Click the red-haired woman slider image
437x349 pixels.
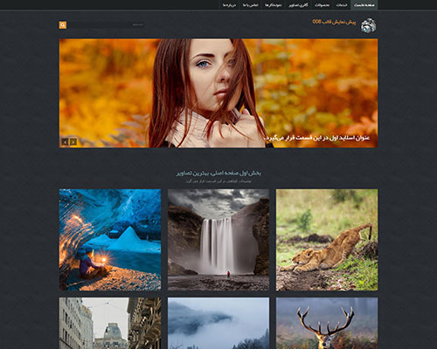(218, 93)
